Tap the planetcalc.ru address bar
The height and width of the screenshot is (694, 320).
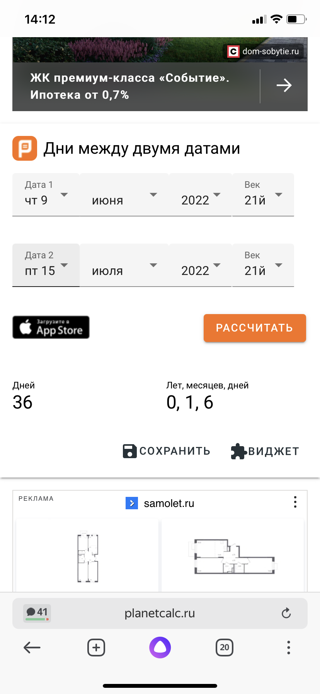[x=160, y=613]
